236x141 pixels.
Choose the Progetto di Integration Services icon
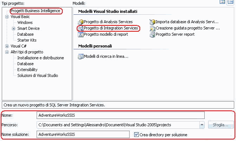[x=81, y=28]
